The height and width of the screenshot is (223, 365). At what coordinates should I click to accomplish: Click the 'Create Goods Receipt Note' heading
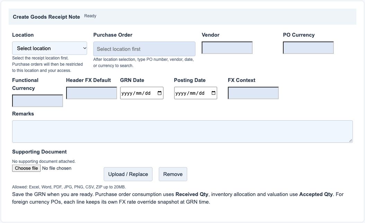tap(46, 17)
